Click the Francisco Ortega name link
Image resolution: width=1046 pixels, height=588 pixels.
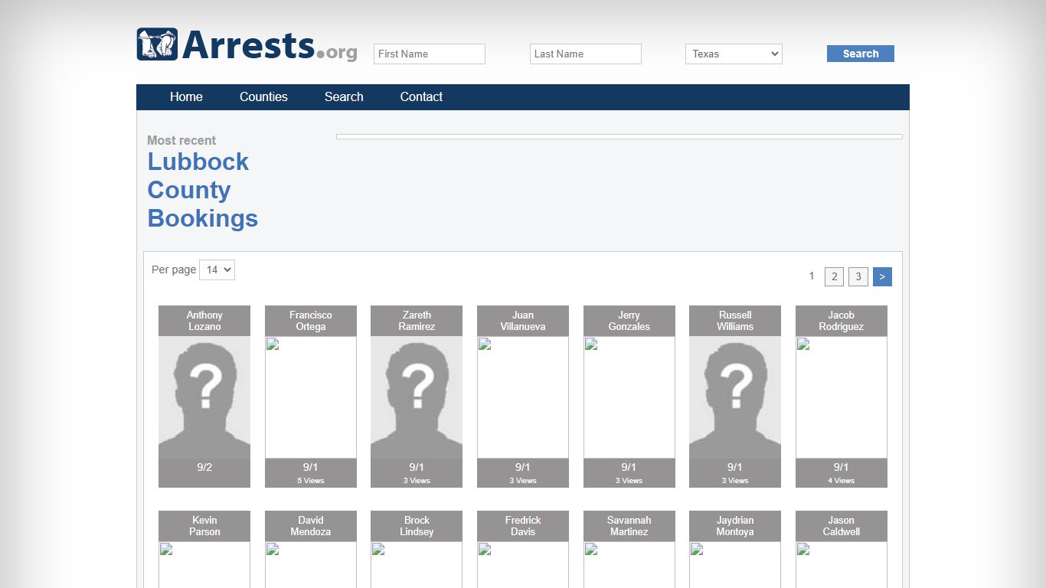click(x=311, y=321)
